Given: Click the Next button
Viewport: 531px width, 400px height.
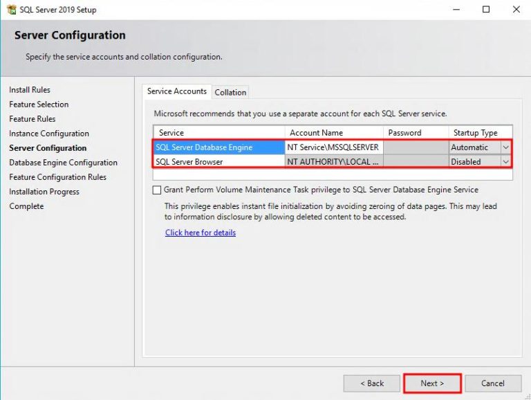Looking at the screenshot, I should click(x=432, y=383).
